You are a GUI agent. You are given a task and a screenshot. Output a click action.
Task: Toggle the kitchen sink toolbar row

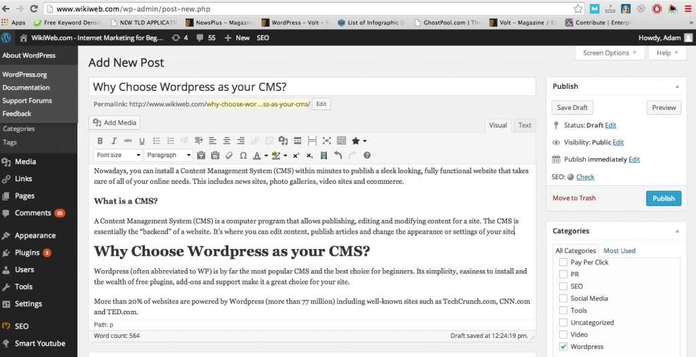tap(341, 141)
